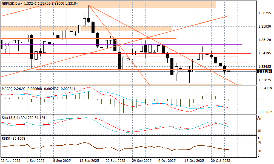Click the current price tag 1.33184
Image resolution: width=274 pixels, height=164 pixels.
pos(264,71)
